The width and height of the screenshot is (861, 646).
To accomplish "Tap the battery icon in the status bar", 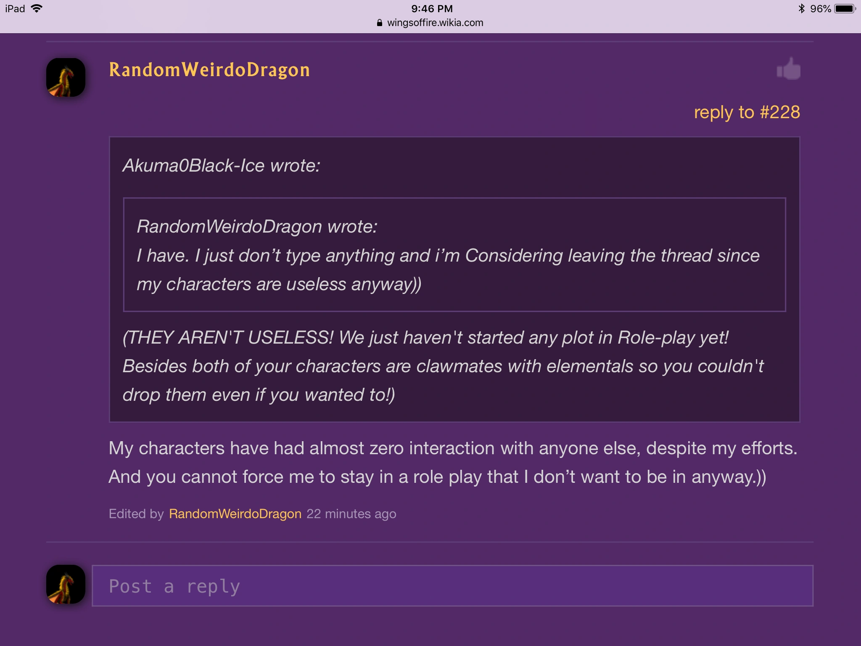I will point(845,8).
